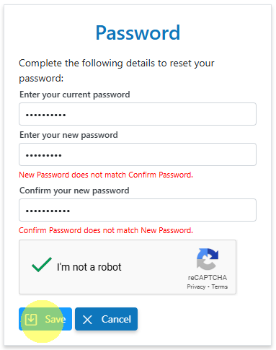Click the 'Enter your new password' label
Screen dimensions: 276x350
(x=68, y=135)
